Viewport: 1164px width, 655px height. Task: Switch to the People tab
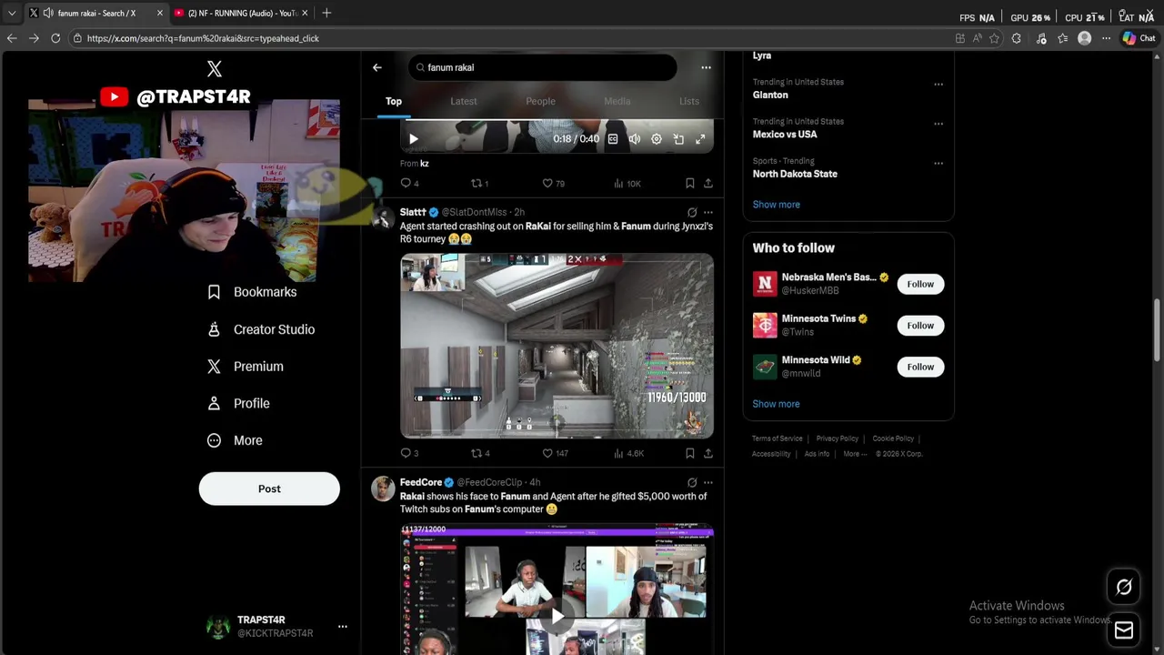540,101
